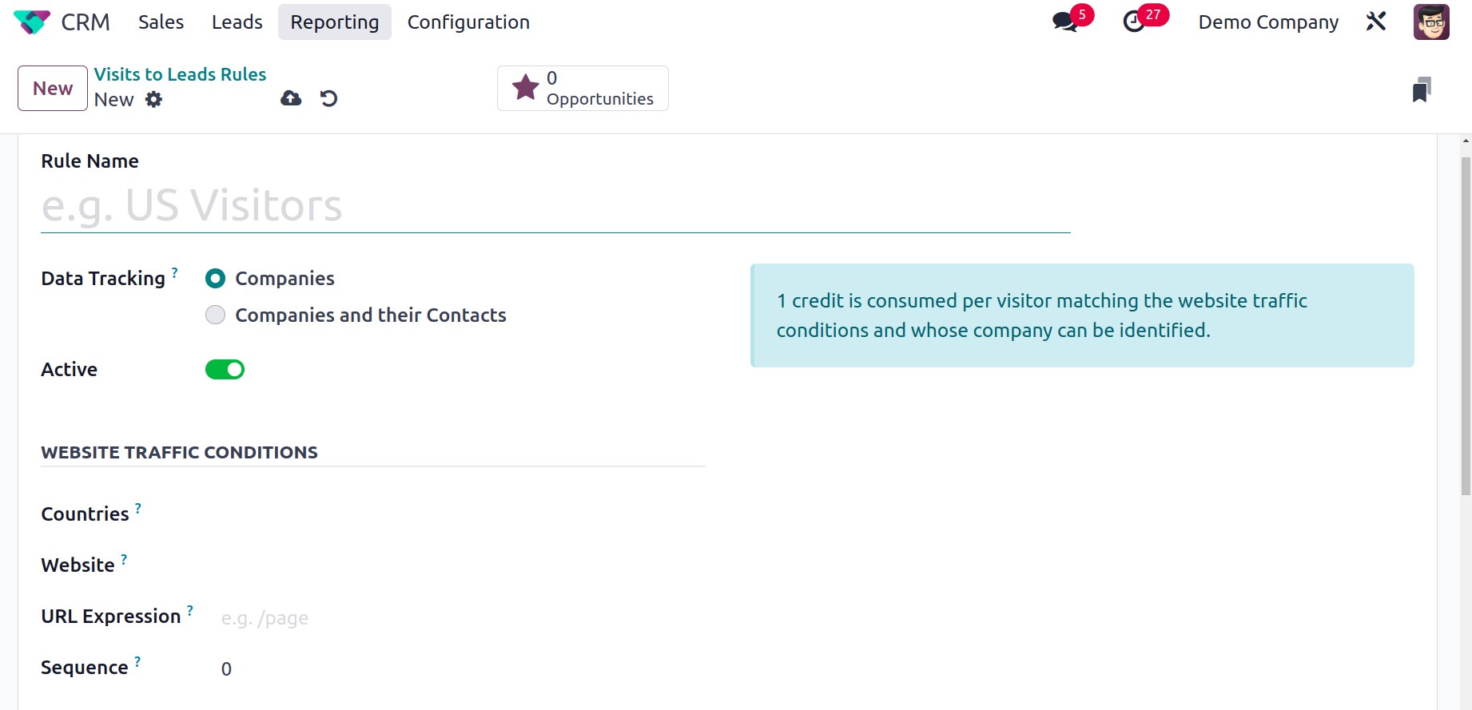Select the Companies radio option
Screen dimensions: 1472x710
[215, 278]
